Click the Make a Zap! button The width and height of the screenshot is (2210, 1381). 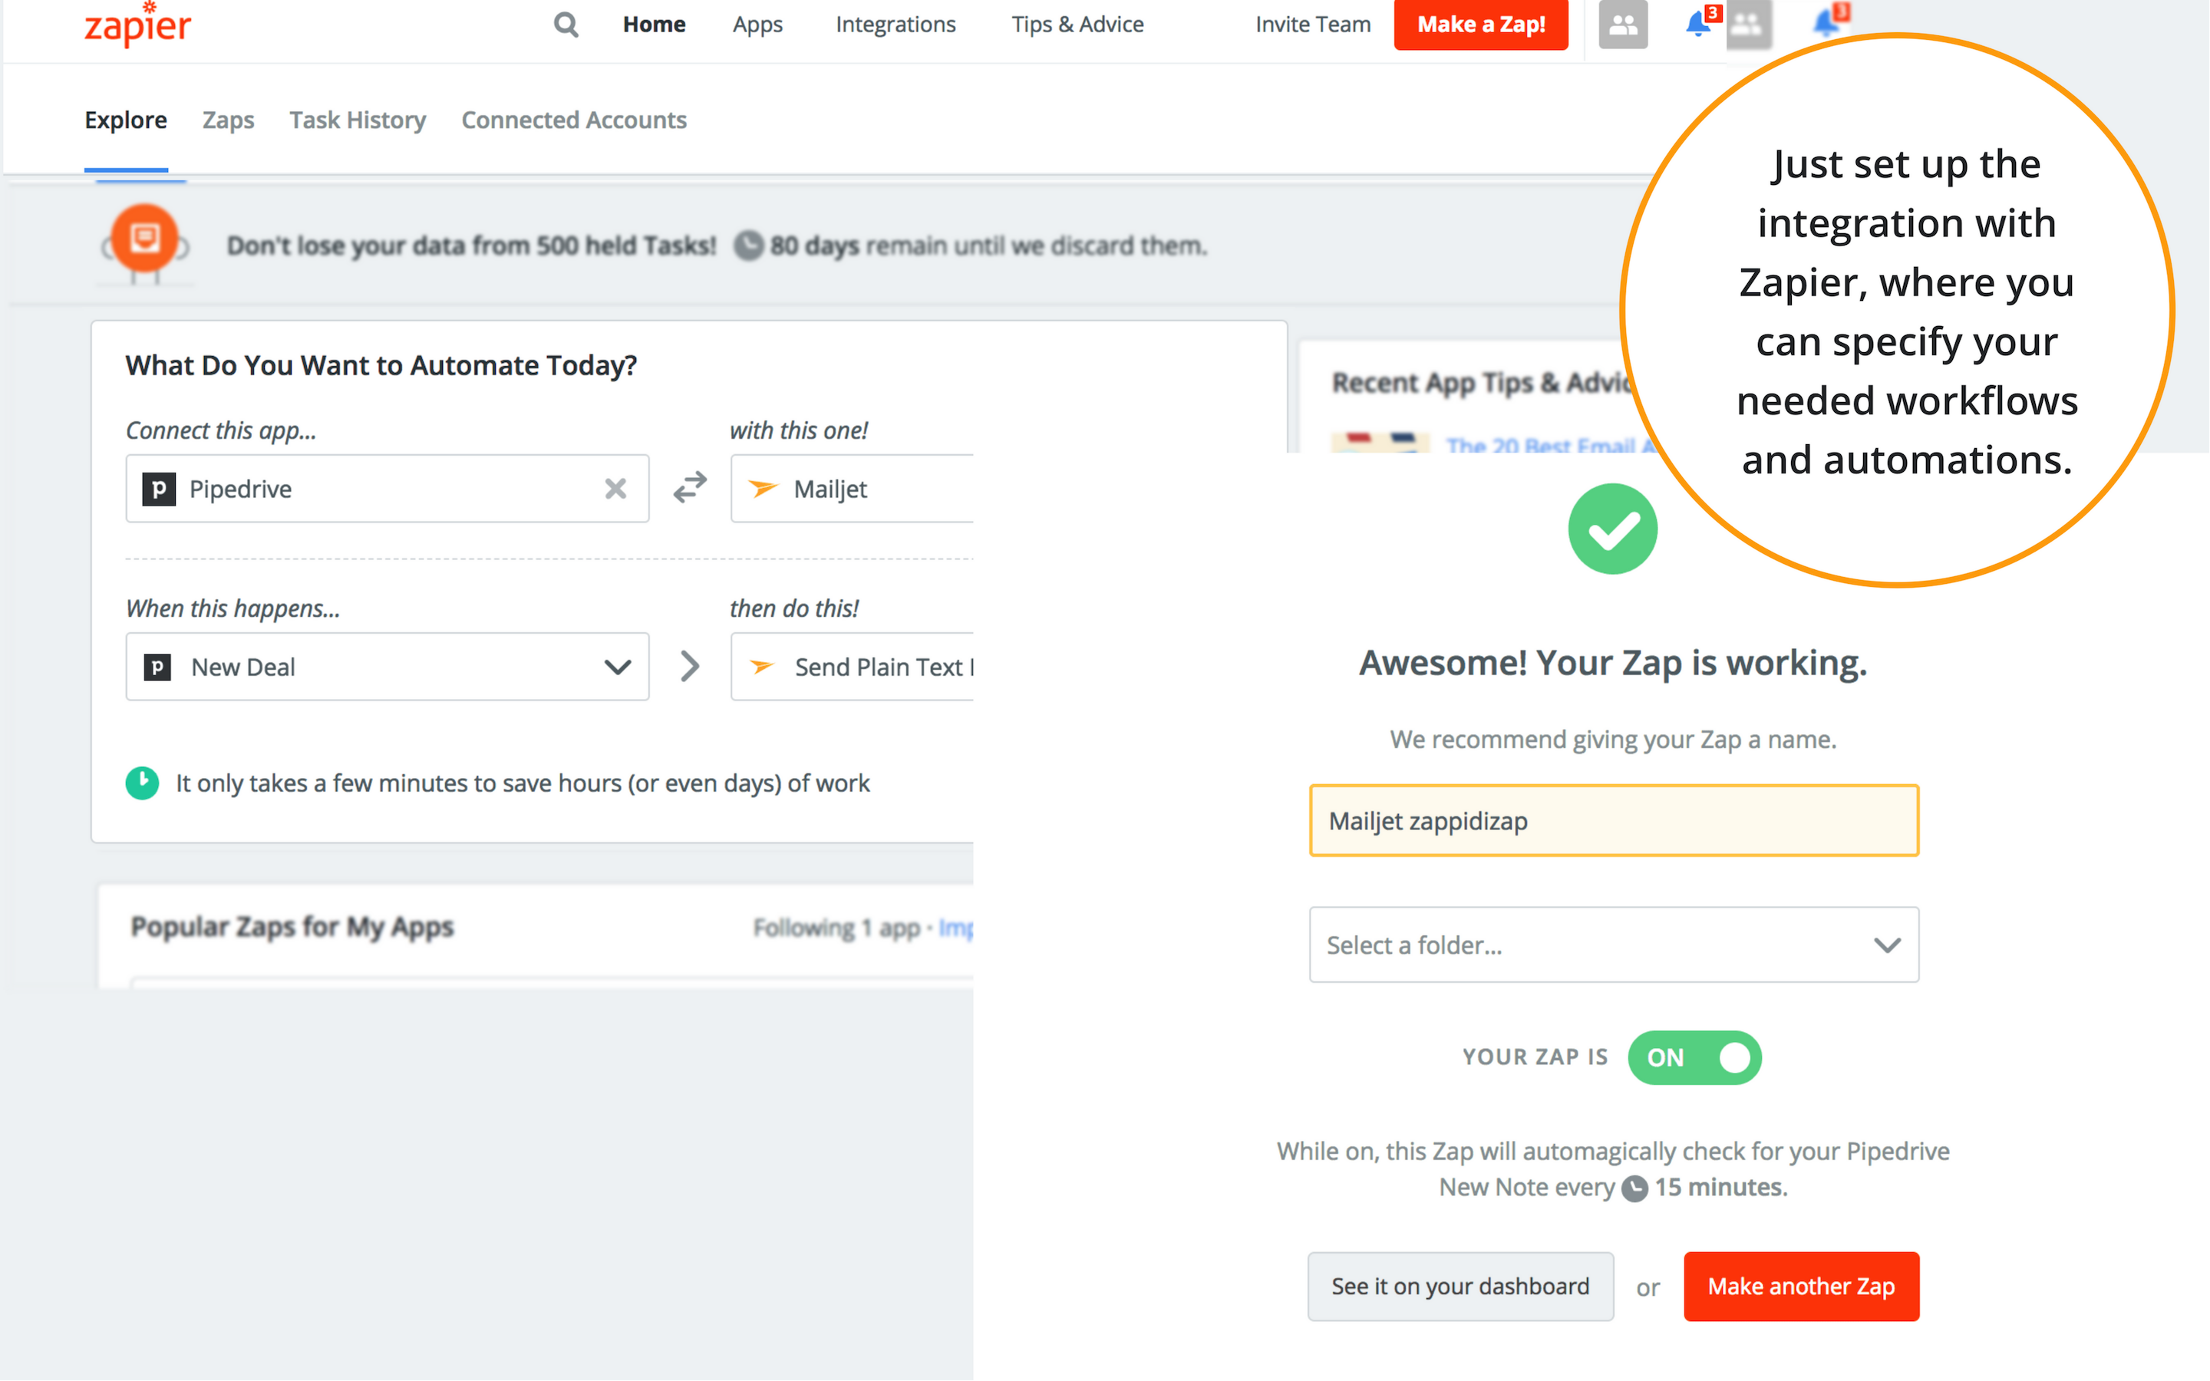1480,25
